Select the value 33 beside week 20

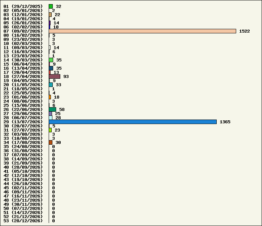[58, 85]
